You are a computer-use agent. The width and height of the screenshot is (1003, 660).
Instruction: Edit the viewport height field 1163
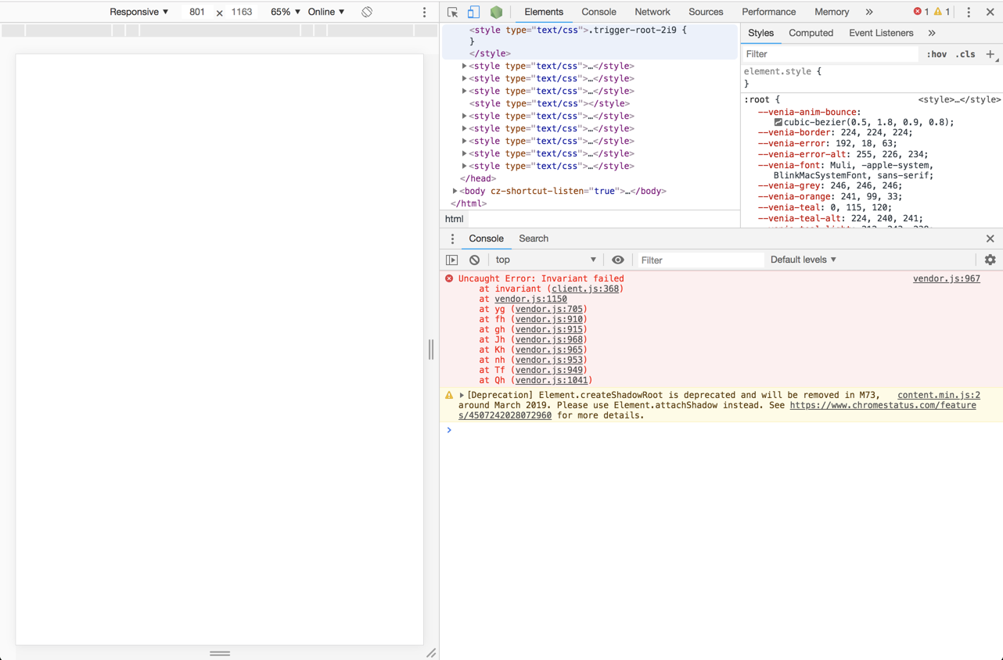242,12
